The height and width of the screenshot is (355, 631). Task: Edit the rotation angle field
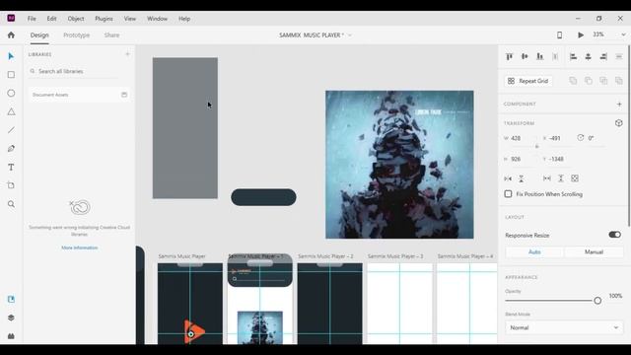pos(596,138)
